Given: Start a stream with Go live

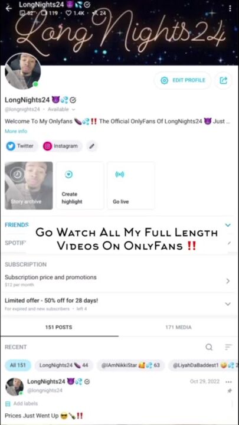Looking at the screenshot, I should pyautogui.click(x=131, y=186).
